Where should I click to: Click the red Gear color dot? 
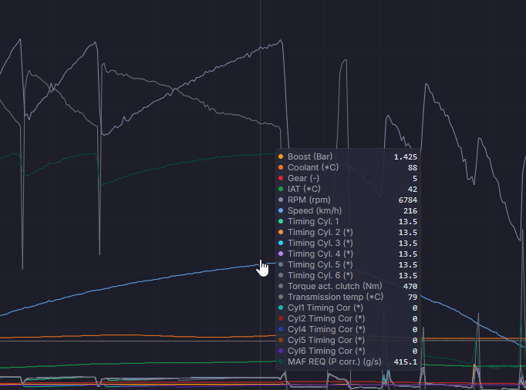(x=281, y=178)
